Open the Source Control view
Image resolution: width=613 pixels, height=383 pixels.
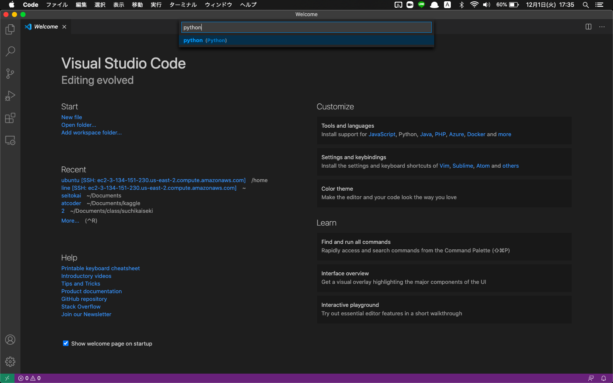click(x=10, y=74)
